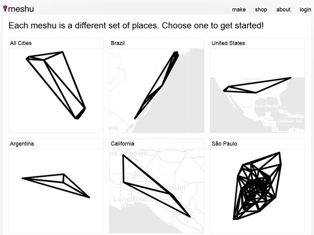Screen dimensions: 314x235
Task: Click the meshu brand name text
Action: [x=23, y=8]
